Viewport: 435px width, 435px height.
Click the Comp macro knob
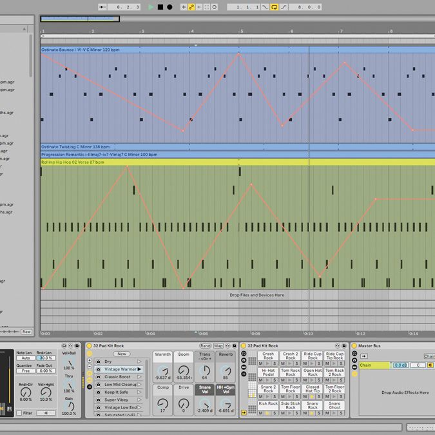[x=163, y=403]
